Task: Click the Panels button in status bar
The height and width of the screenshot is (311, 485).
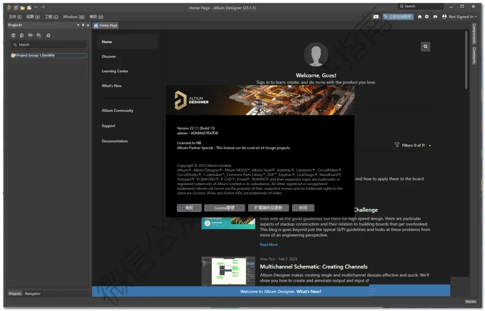Action: tap(471, 302)
